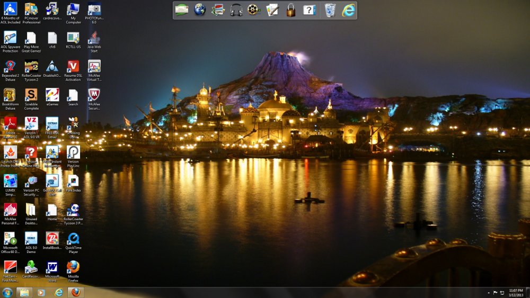Launch Internet Explorer from the top dock
Image resolution: width=530 pixels, height=298 pixels.
(x=349, y=10)
